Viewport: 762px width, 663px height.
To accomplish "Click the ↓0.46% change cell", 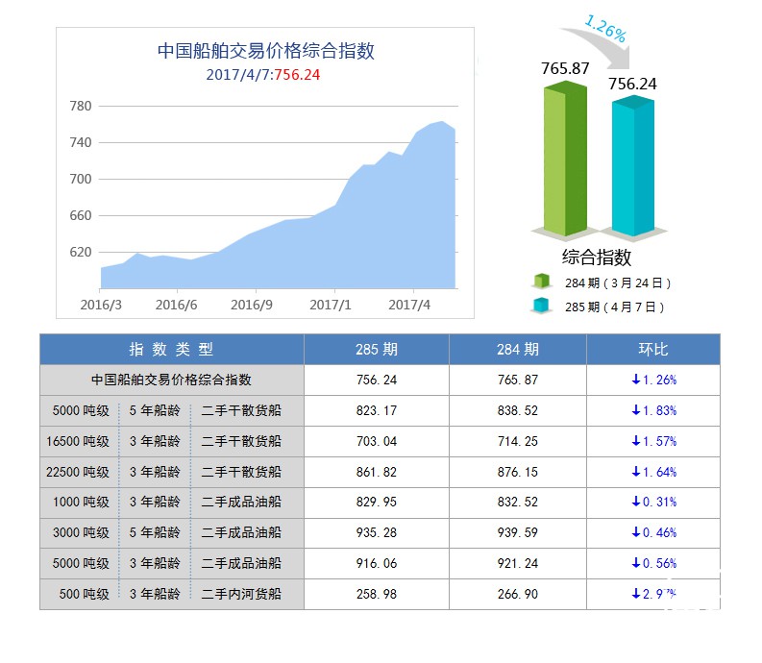I will [x=653, y=532].
